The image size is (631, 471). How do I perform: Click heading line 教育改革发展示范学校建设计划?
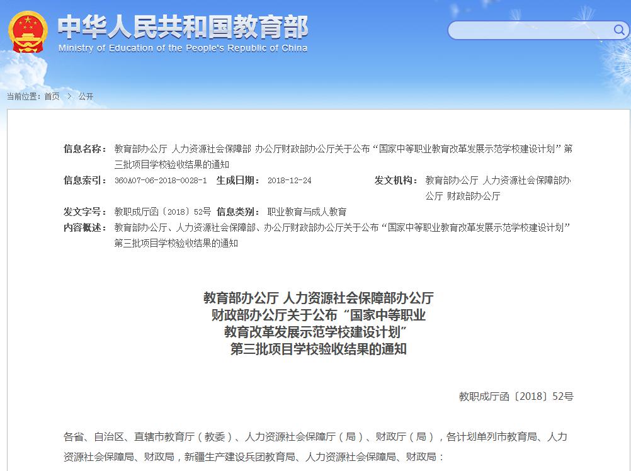point(316,332)
